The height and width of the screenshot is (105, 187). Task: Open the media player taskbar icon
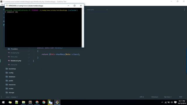51,102
